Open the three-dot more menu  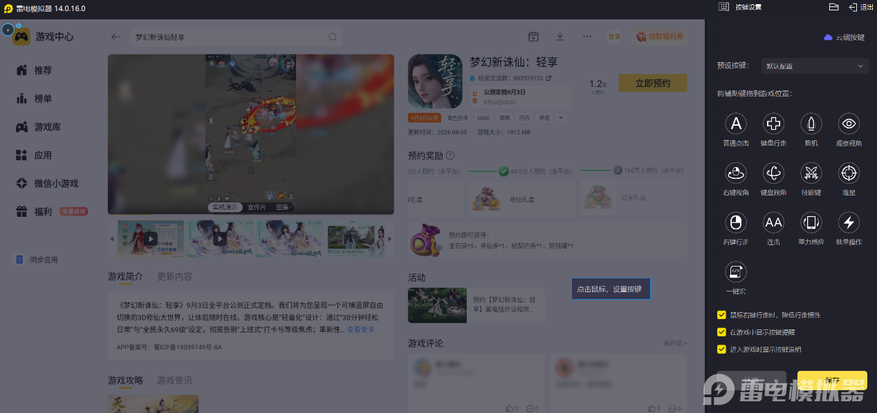(587, 37)
